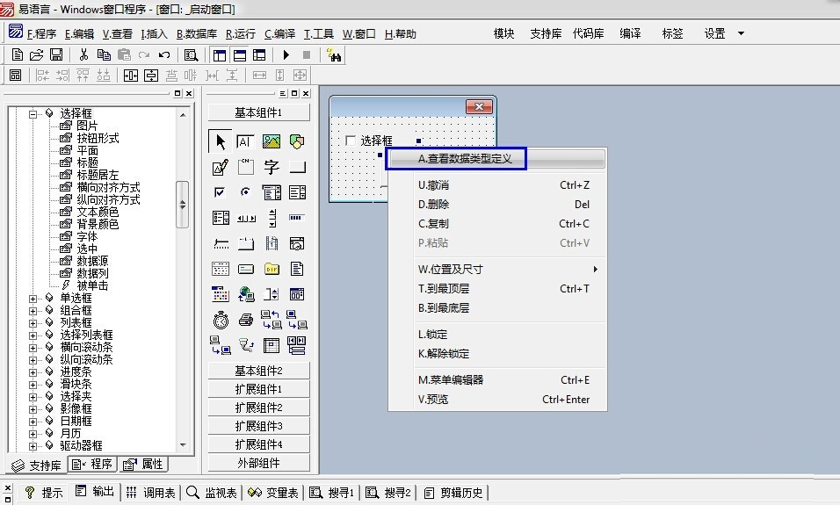
Task: Expand the 进度条 tree node
Action: coord(33,372)
